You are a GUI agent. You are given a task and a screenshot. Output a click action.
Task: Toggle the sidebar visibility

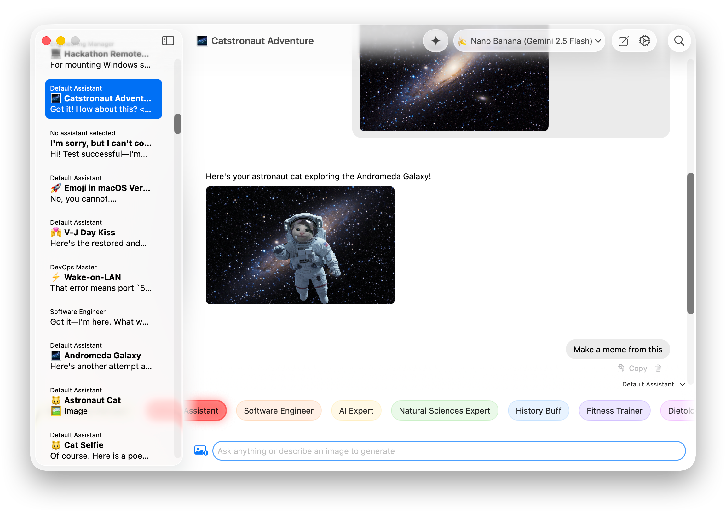pyautogui.click(x=168, y=40)
